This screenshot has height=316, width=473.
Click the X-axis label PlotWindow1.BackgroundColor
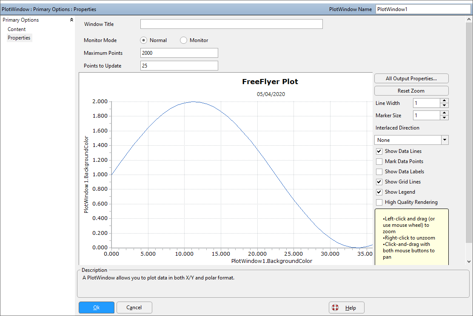coord(272,261)
